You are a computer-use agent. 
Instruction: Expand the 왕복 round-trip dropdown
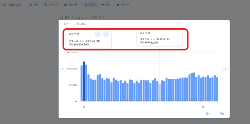point(67,17)
